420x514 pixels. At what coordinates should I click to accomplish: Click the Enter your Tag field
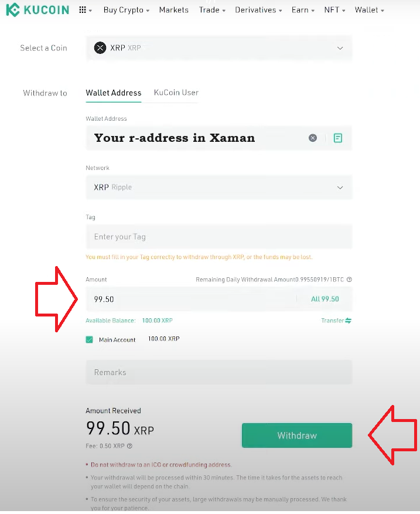coord(218,237)
